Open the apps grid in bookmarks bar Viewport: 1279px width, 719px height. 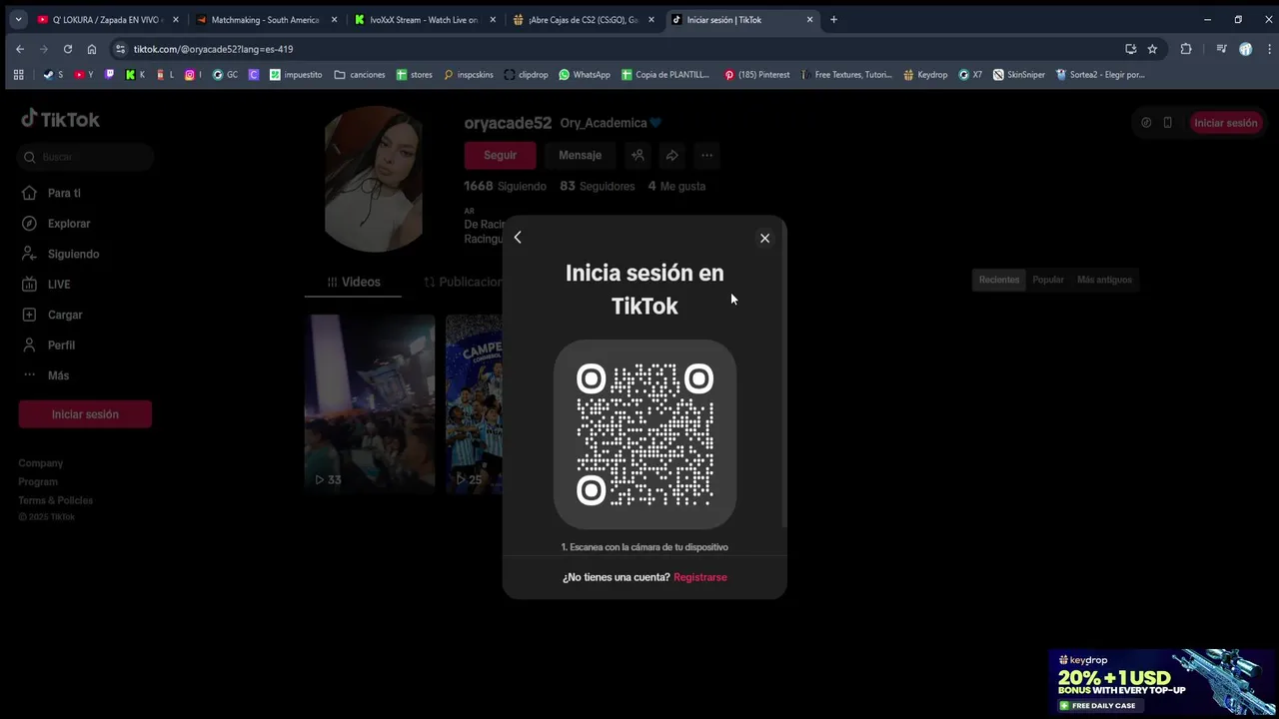(x=18, y=74)
